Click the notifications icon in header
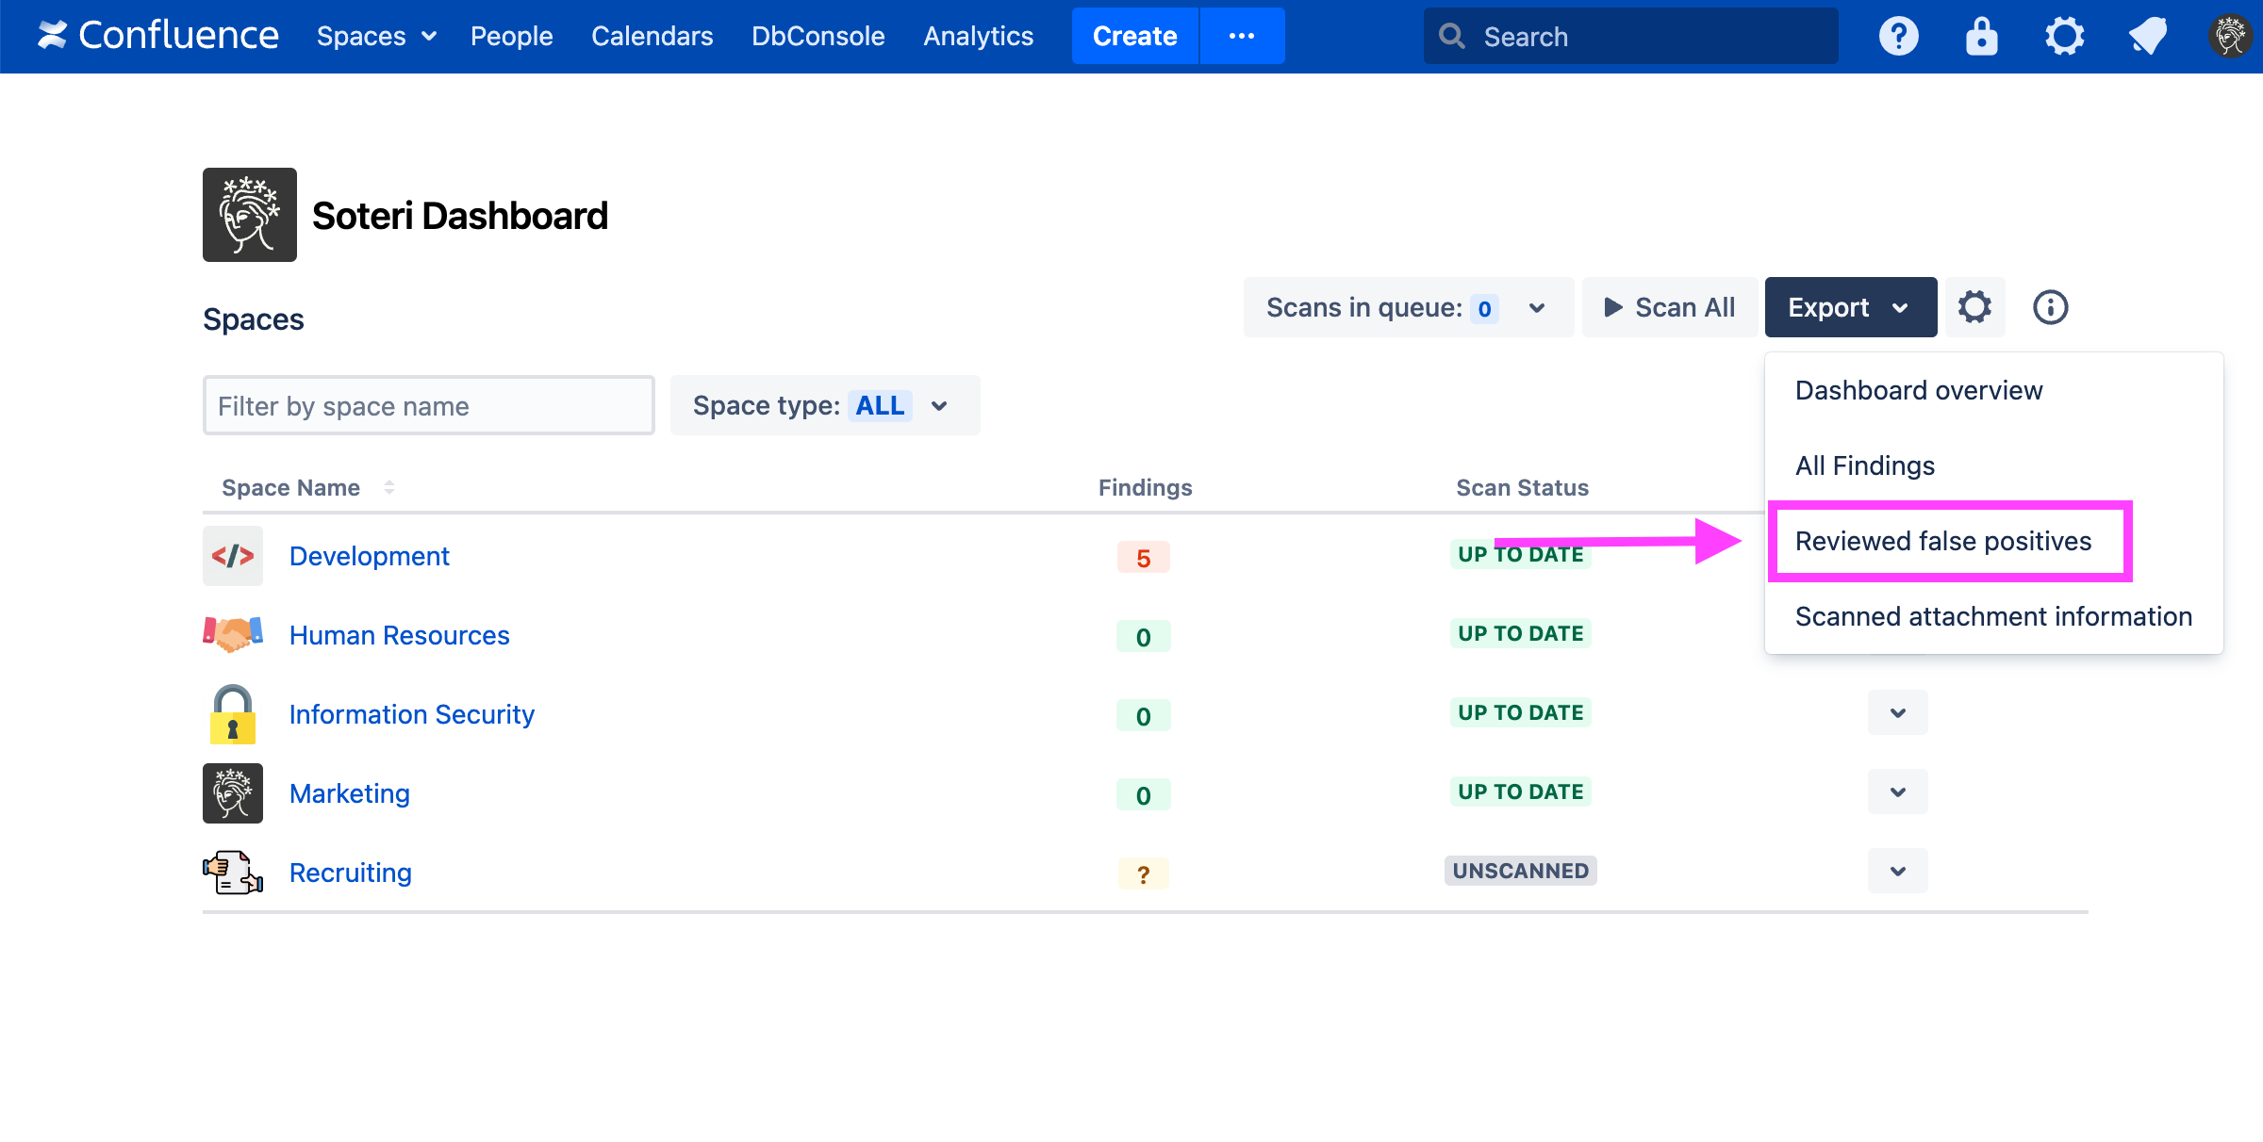Screen dimensions: 2263x1142 (x=2147, y=37)
